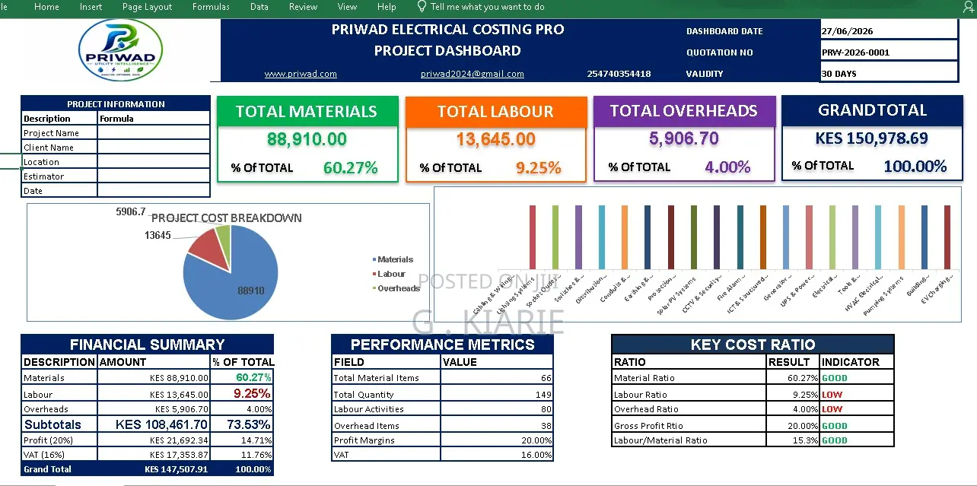The width and height of the screenshot is (977, 486).
Task: Click the KEY COST RATIO header
Action: (x=753, y=345)
